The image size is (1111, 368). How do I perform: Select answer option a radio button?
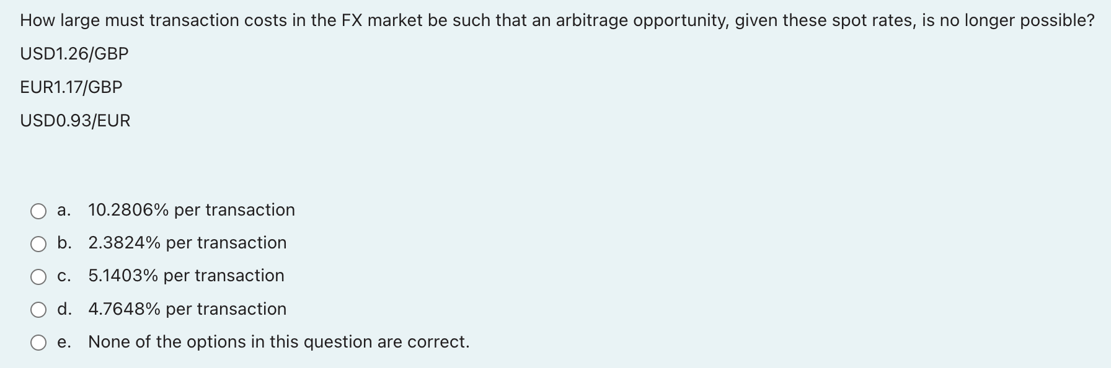click(x=38, y=211)
